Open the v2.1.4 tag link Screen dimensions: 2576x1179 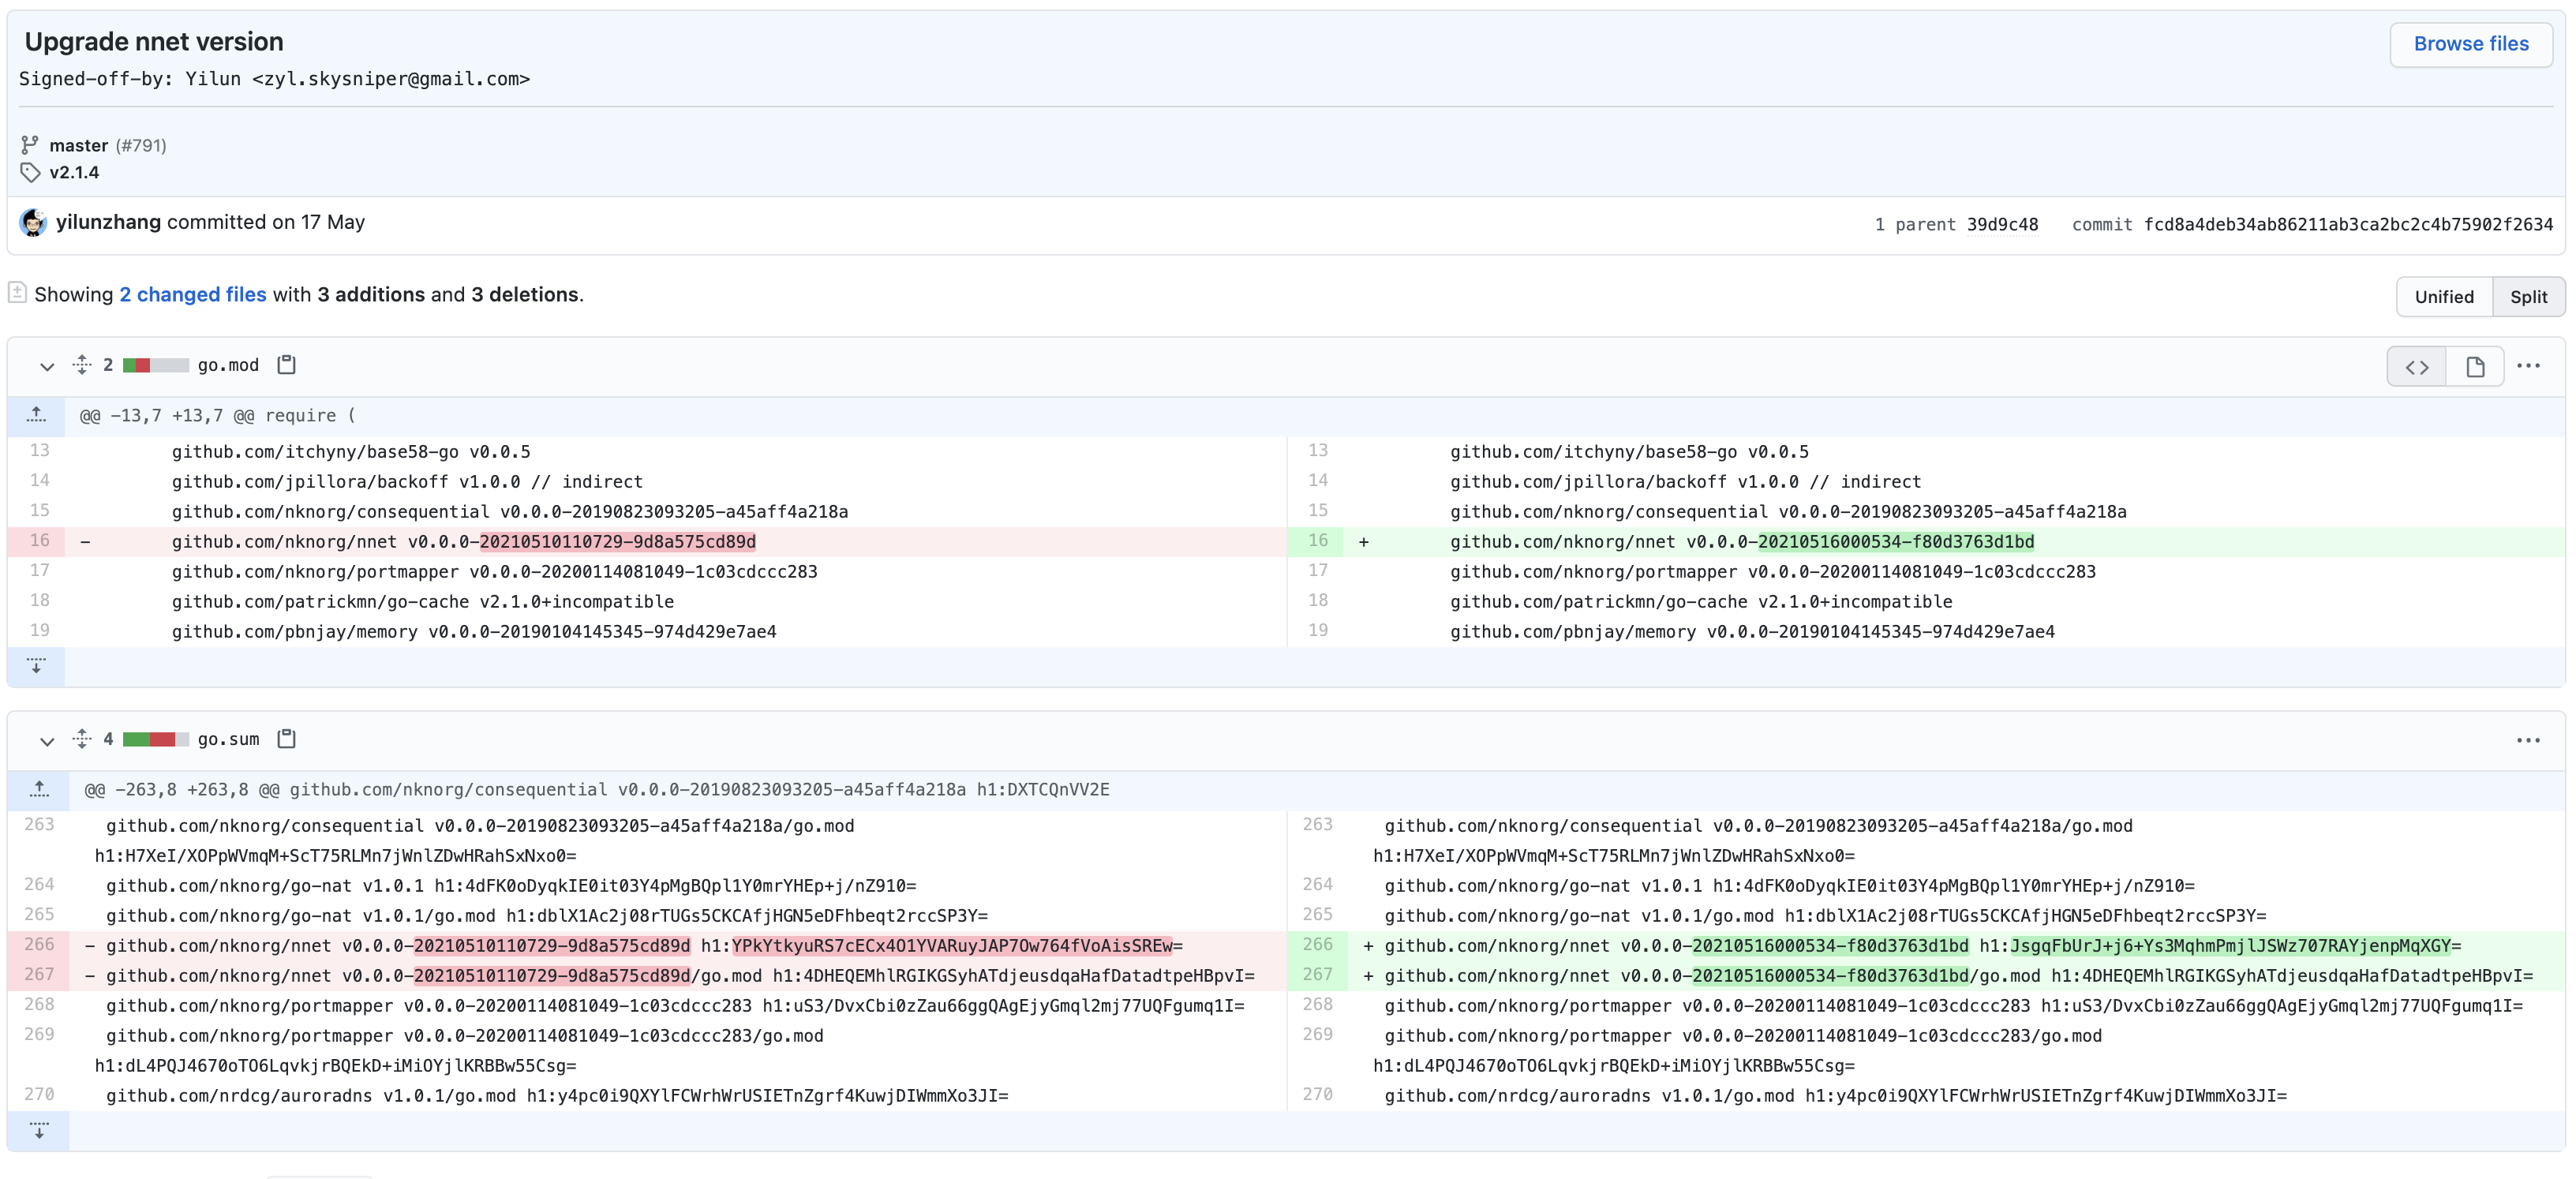[74, 172]
